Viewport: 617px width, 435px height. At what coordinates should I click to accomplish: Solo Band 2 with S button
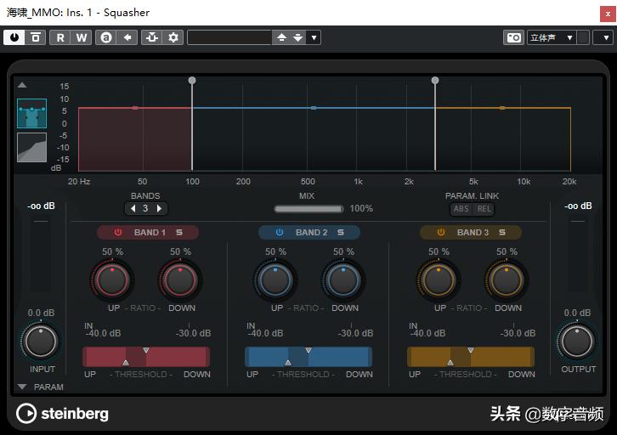(341, 233)
